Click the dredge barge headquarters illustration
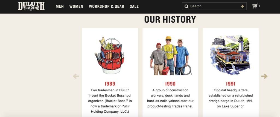The width and height of the screenshot is (280, 117). (230, 55)
